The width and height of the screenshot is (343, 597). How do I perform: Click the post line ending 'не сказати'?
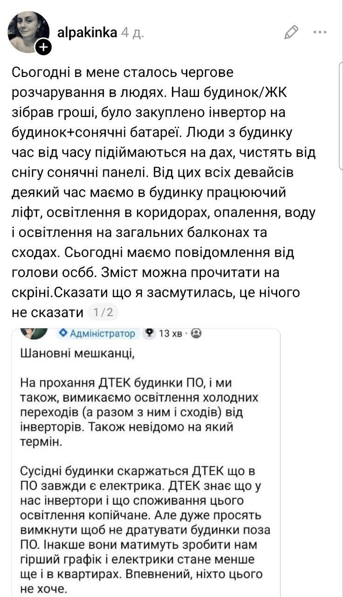pos(47,312)
